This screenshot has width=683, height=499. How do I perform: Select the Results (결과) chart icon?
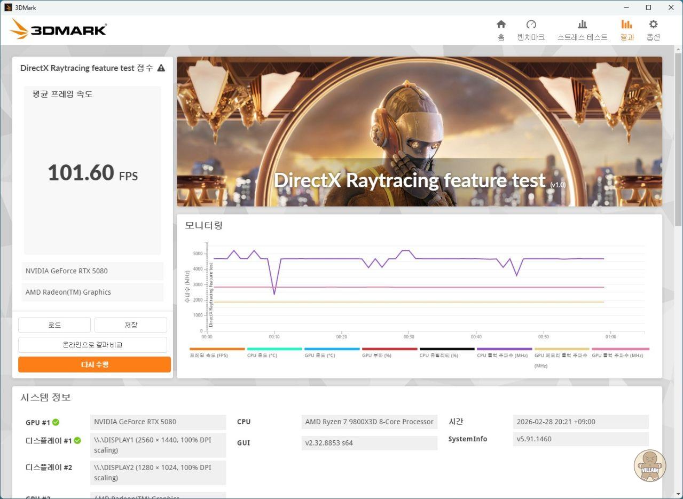coord(626,25)
